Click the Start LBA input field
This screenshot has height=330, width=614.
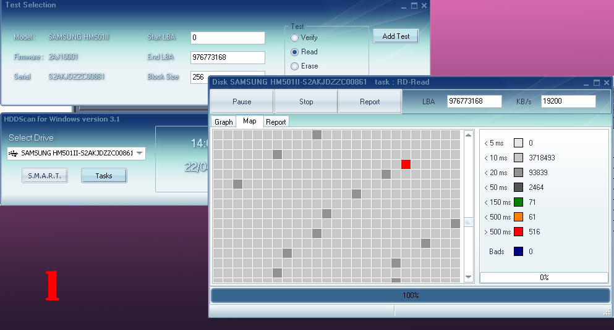tap(228, 38)
